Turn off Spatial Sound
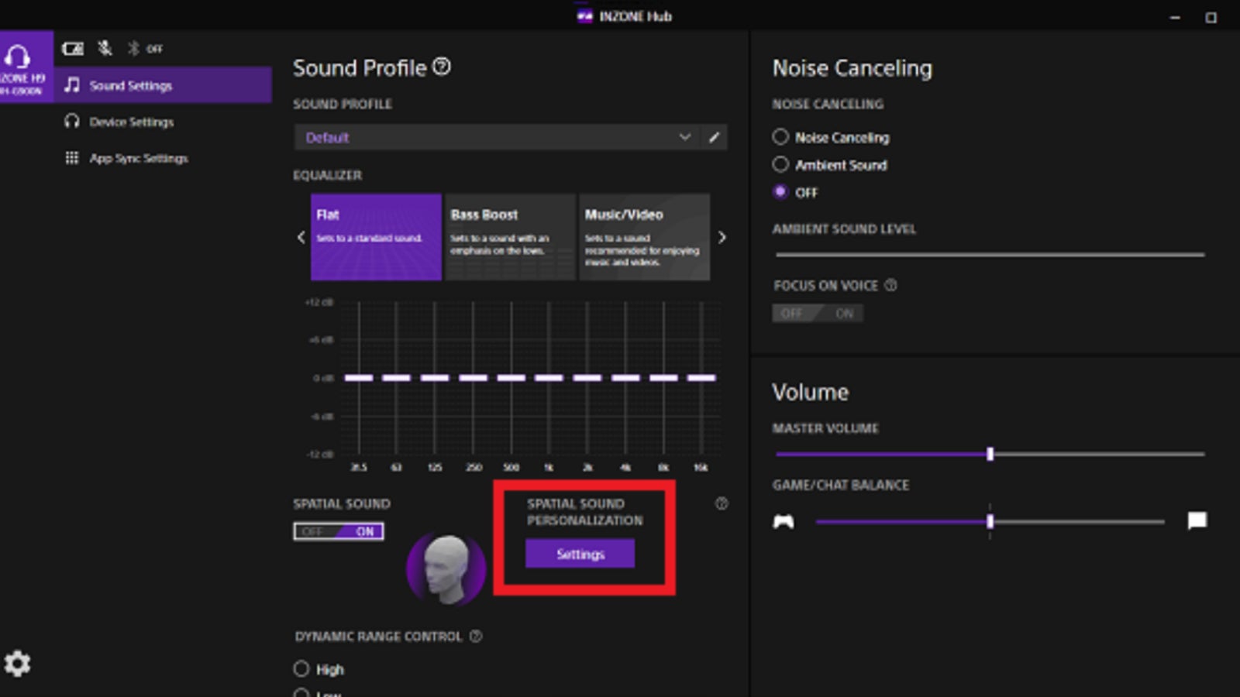Screen dimensions: 1240x697 tap(312, 531)
